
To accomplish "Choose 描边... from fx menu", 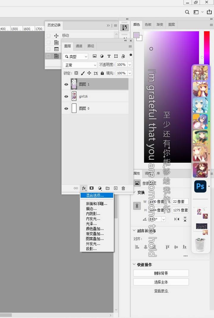I will [x=97, y=209].
